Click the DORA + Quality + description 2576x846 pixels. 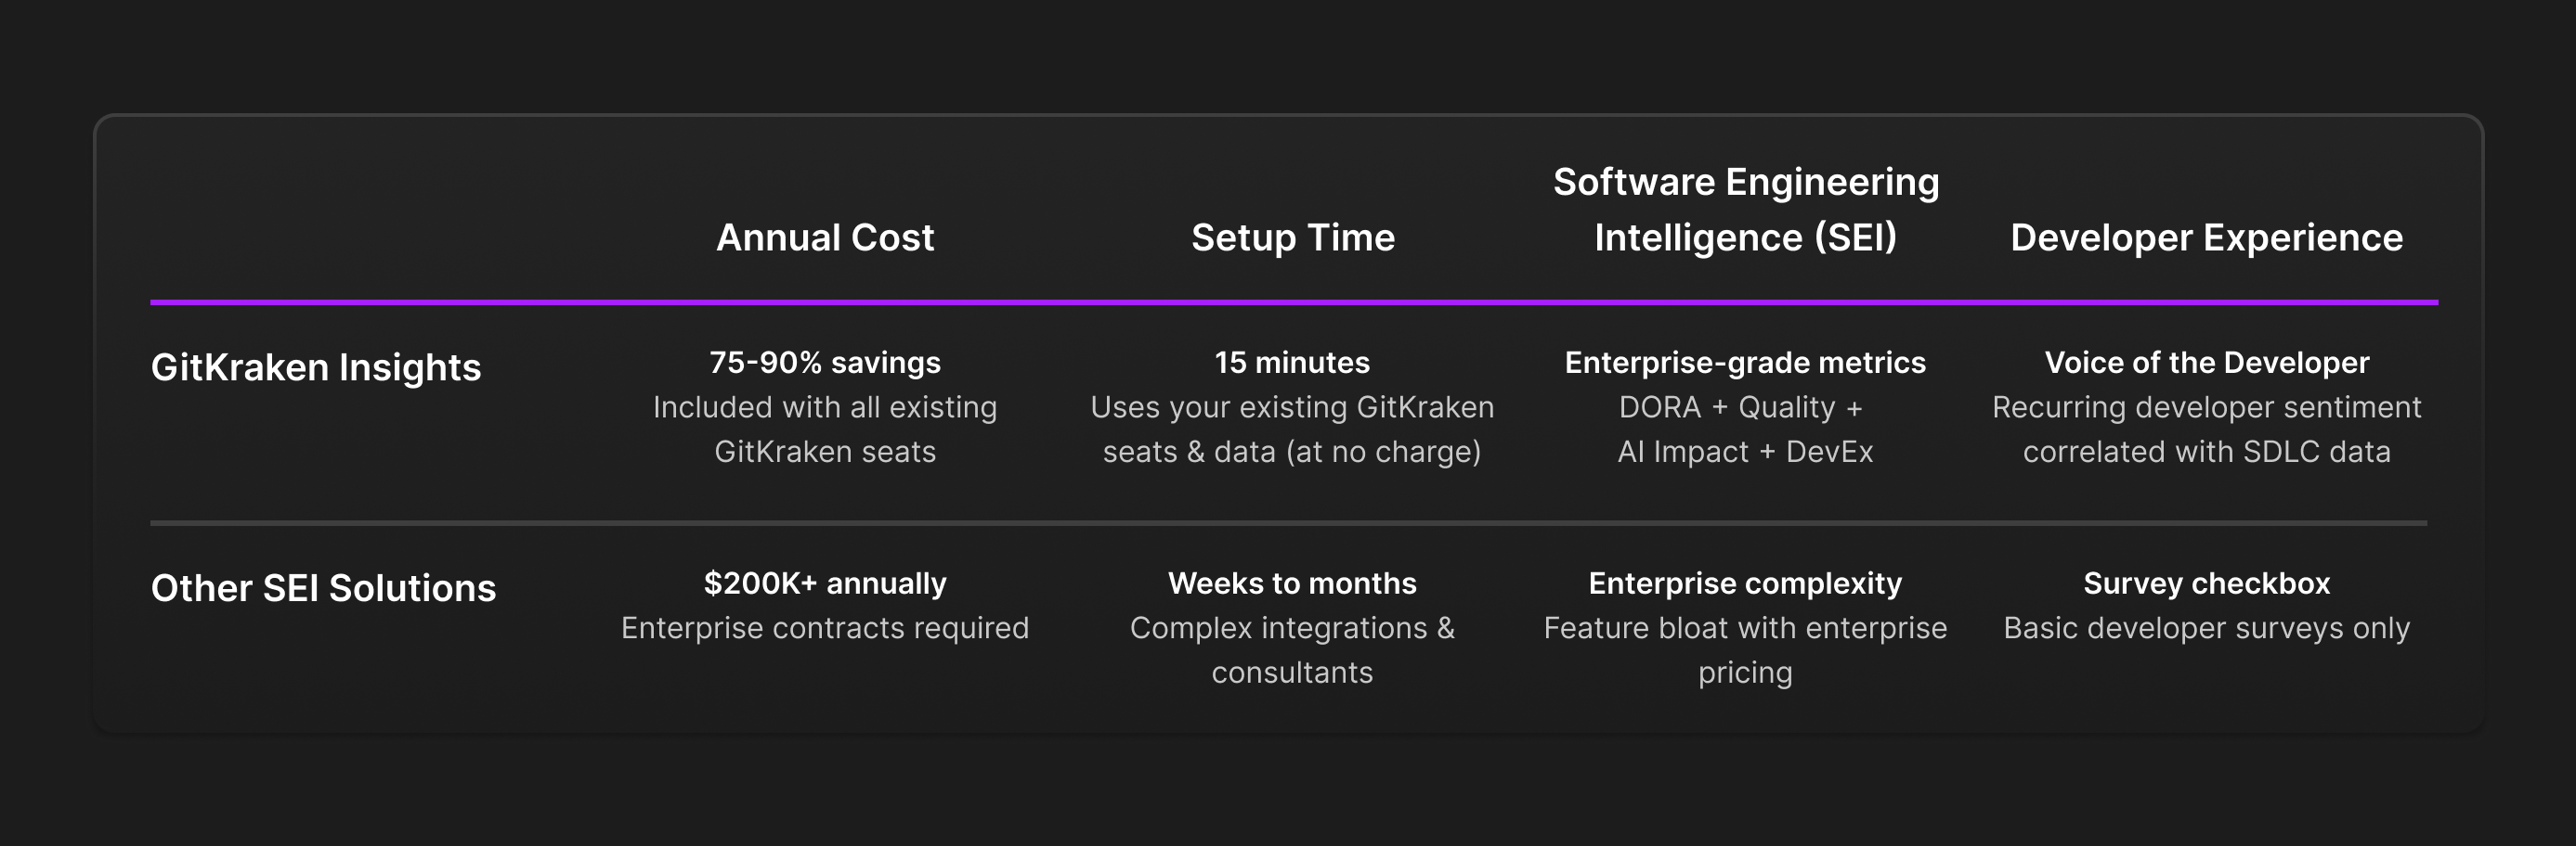[x=1740, y=407]
